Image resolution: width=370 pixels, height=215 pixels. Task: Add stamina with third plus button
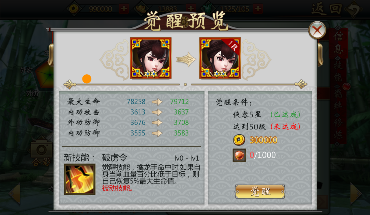click(258, 9)
